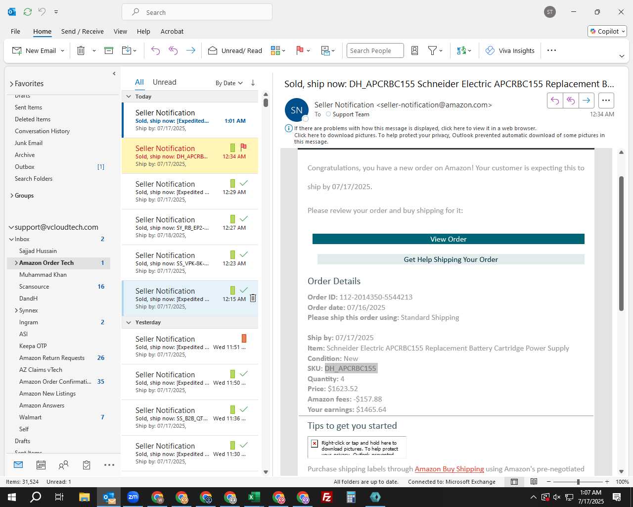Click the ribbon more commands ellipsis

[x=552, y=51]
